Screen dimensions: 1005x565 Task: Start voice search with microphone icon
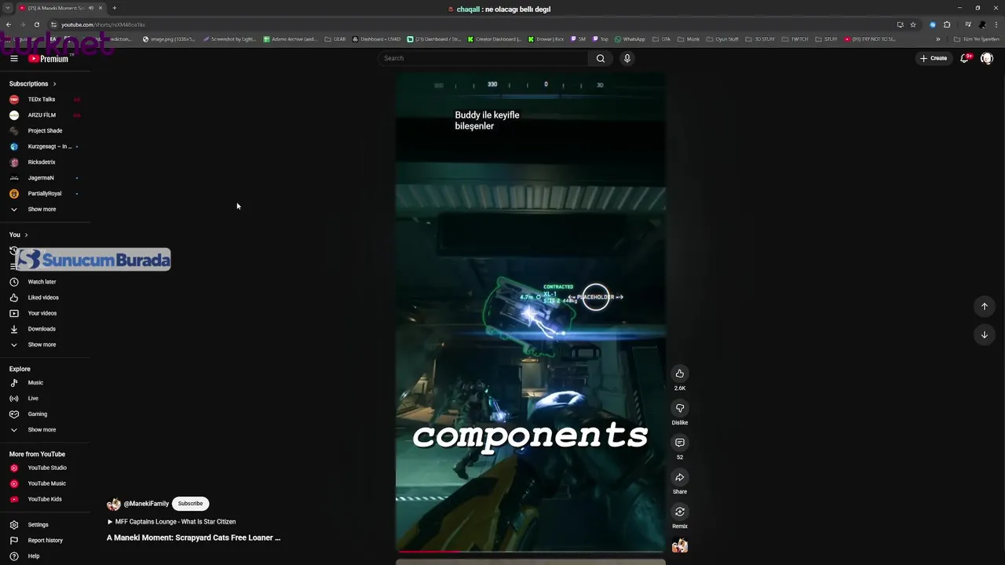[627, 58]
